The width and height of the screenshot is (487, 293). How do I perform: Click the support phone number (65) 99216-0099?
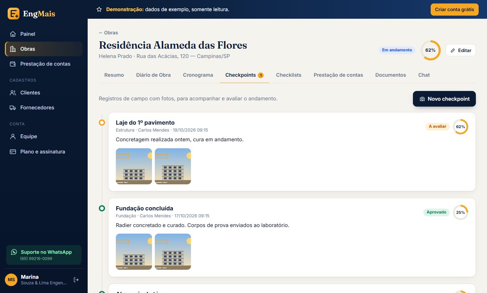pyautogui.click(x=36, y=259)
